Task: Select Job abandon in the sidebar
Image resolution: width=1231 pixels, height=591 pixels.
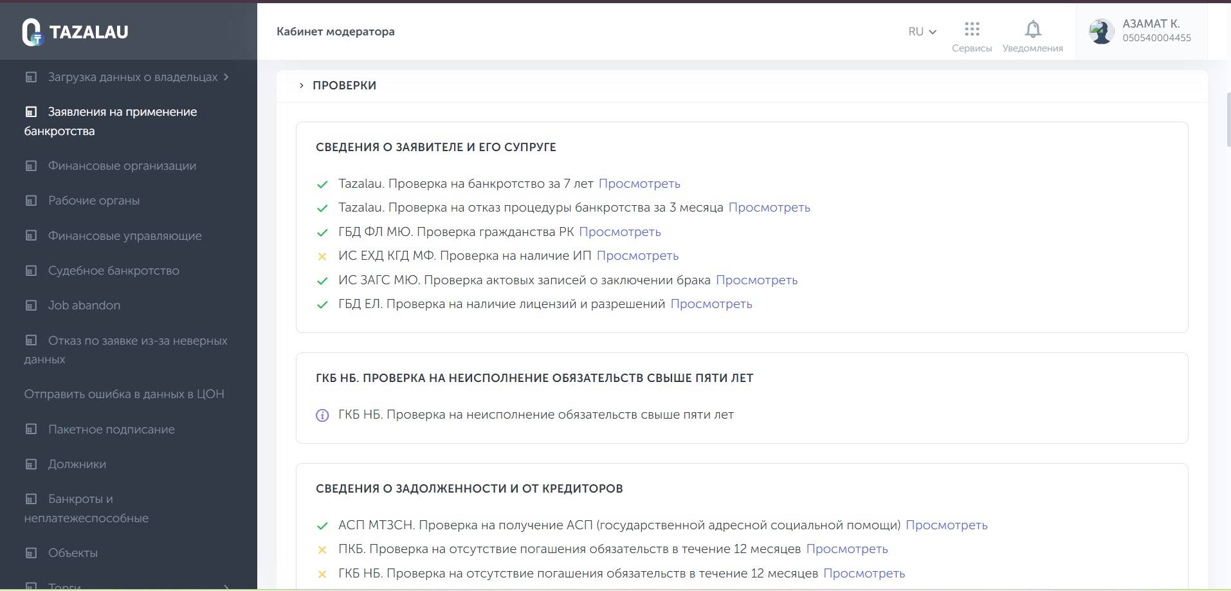Action: tap(84, 305)
